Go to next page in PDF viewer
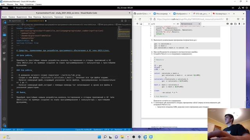 click(141, 24)
